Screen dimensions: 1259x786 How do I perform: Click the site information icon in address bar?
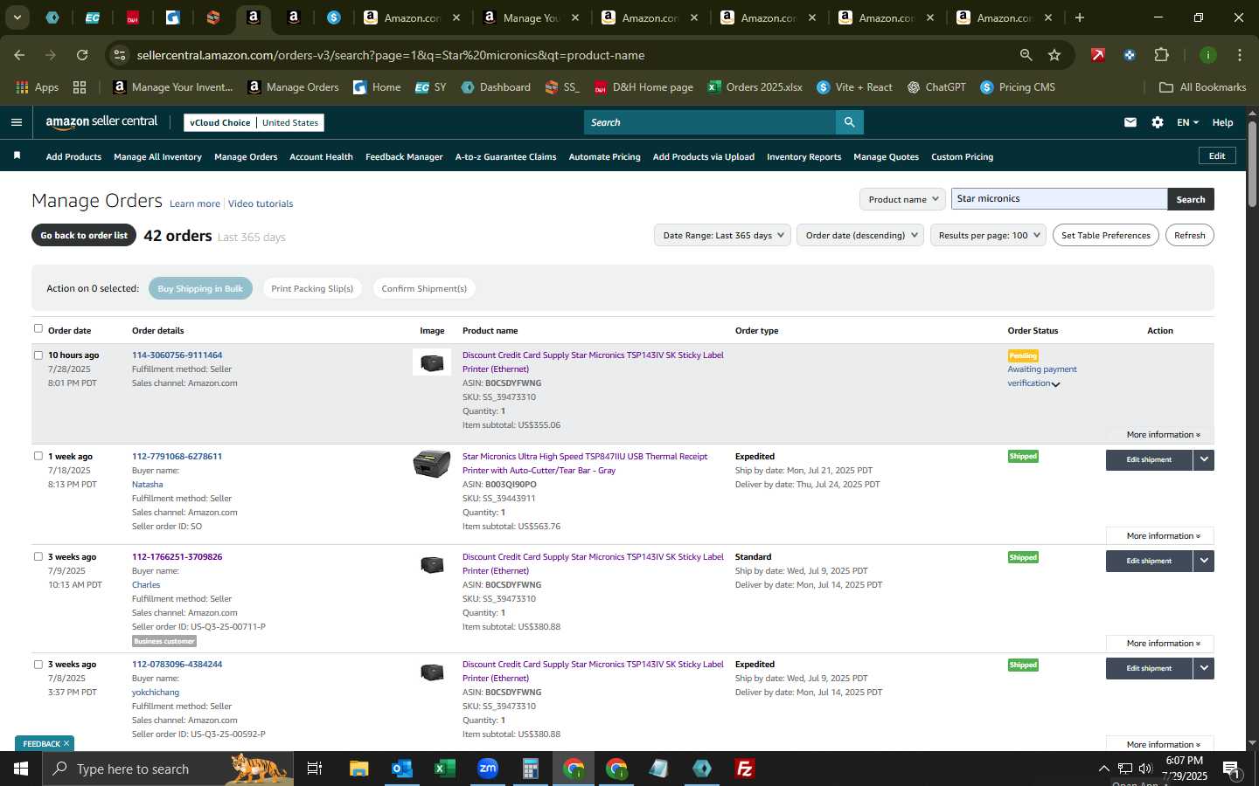[120, 55]
